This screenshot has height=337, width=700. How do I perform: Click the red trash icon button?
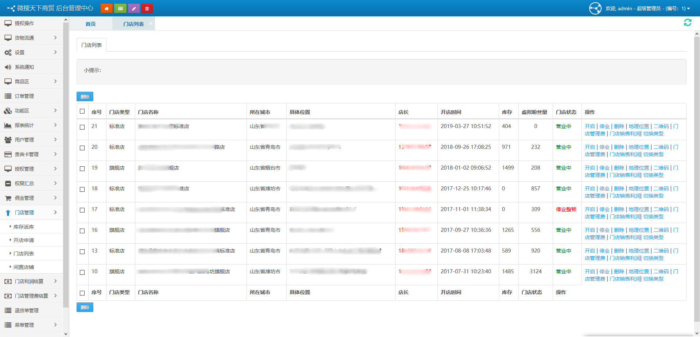(x=147, y=8)
